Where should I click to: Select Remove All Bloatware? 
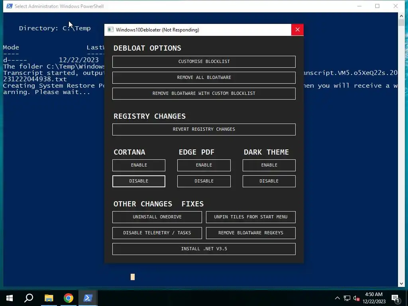(204, 78)
